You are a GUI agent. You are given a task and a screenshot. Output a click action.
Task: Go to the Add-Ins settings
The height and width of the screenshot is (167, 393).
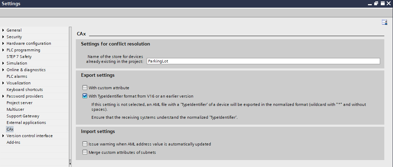14,142
